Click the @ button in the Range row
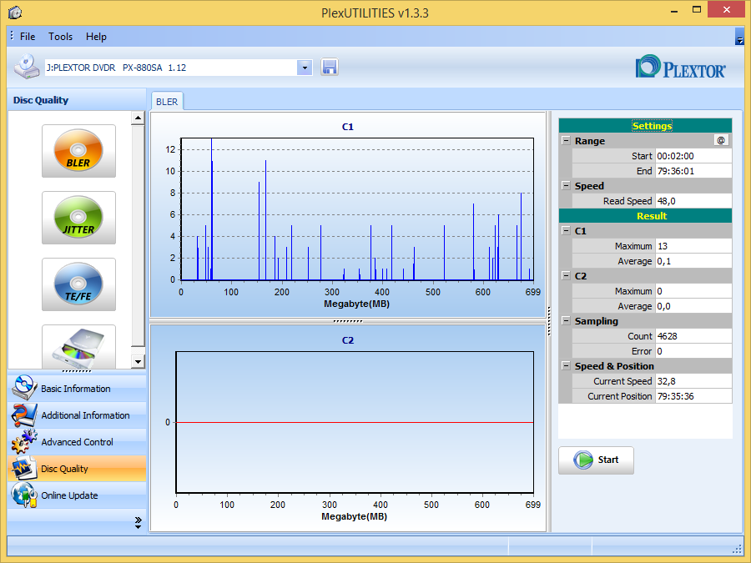 pos(721,140)
